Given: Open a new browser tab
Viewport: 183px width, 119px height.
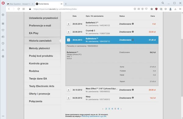Looking at the screenshot, I should point(66,4).
